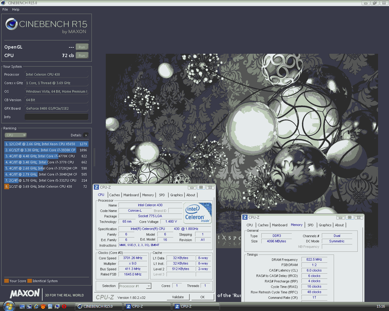
Task: Click Core Voltage value 1.480 V
Action: click(x=171, y=221)
